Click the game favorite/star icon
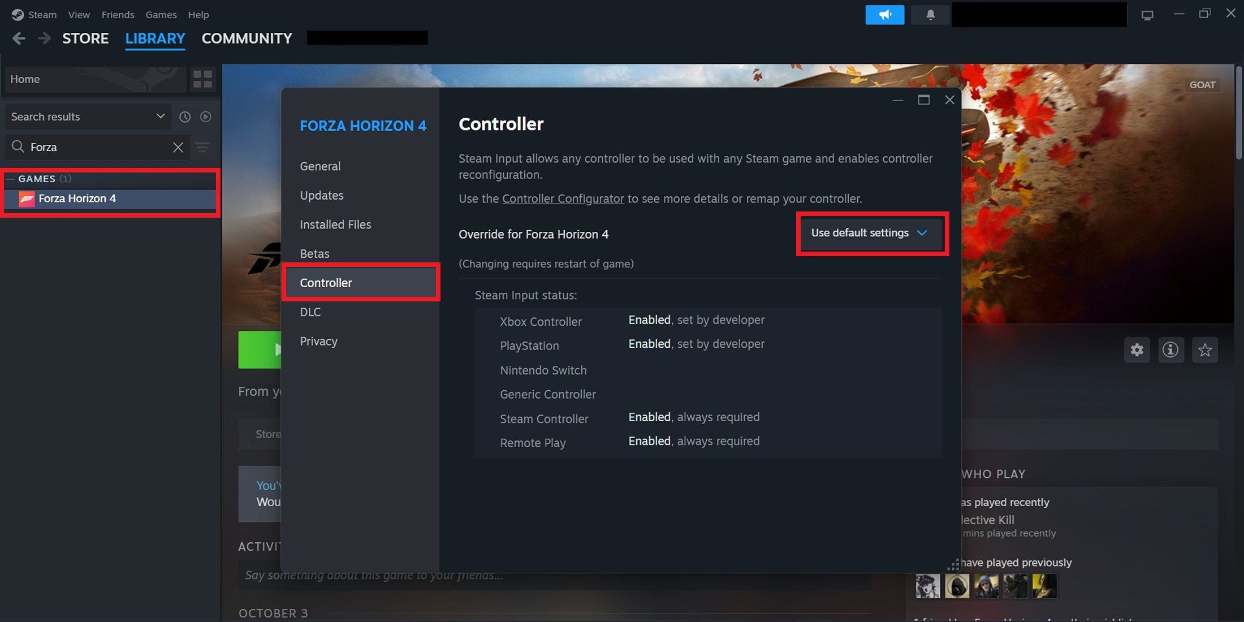 point(1204,350)
